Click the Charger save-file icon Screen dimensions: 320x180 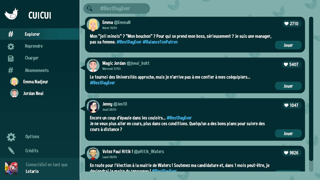coord(11,58)
